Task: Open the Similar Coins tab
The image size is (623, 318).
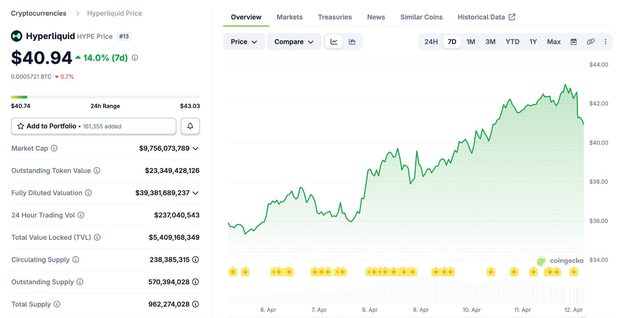Action: [x=421, y=17]
